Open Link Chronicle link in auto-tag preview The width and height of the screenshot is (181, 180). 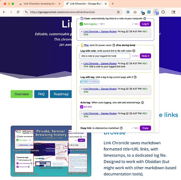tap(100, 113)
